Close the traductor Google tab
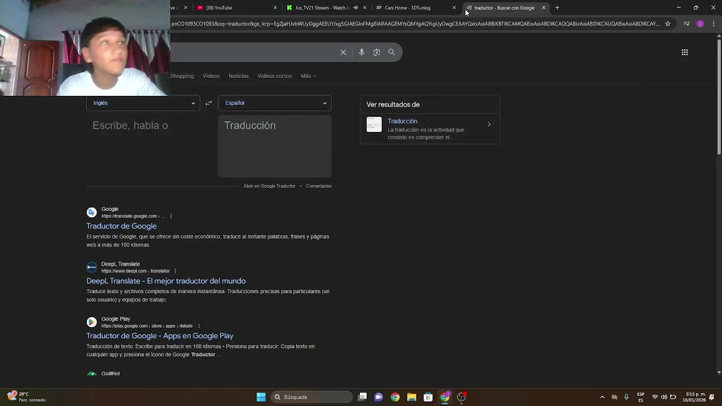This screenshot has height=406, width=722. pyautogui.click(x=544, y=8)
